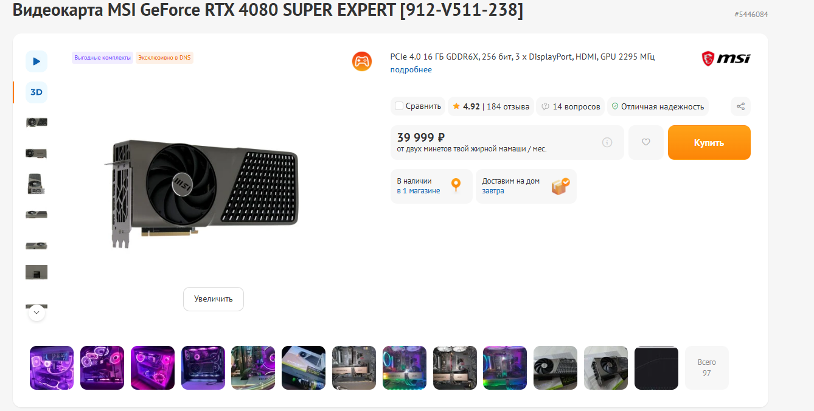Click the share icon
814x411 pixels.
pos(740,106)
